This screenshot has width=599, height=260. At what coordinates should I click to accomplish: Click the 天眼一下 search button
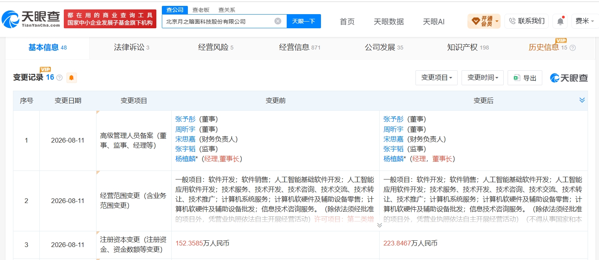click(304, 21)
